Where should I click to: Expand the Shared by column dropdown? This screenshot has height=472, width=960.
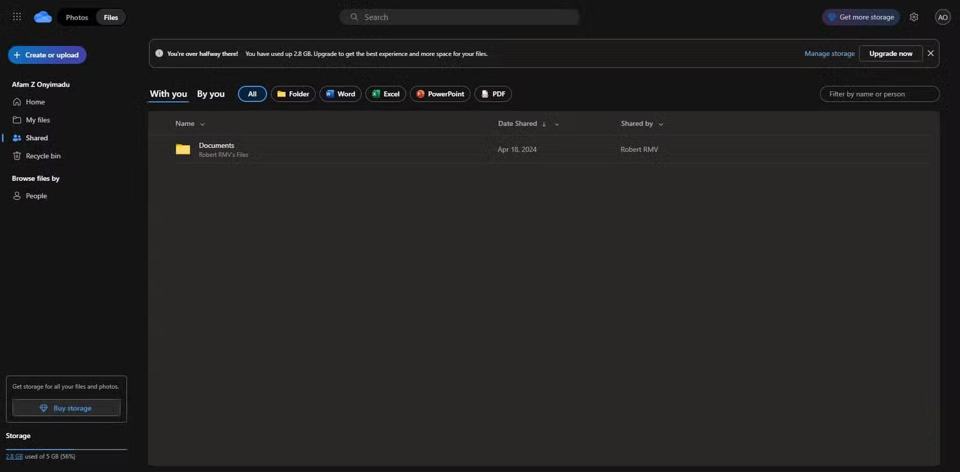661,124
